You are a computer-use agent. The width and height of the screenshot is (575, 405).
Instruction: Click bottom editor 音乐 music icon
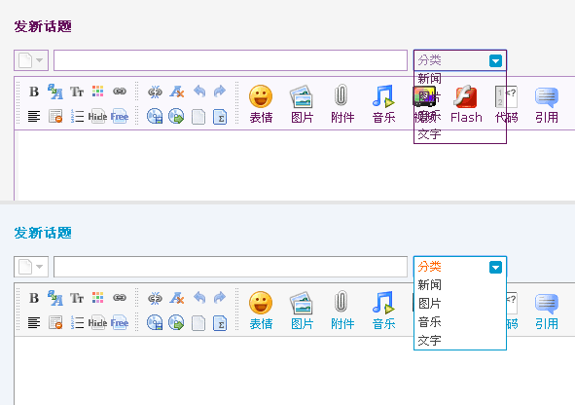click(383, 311)
